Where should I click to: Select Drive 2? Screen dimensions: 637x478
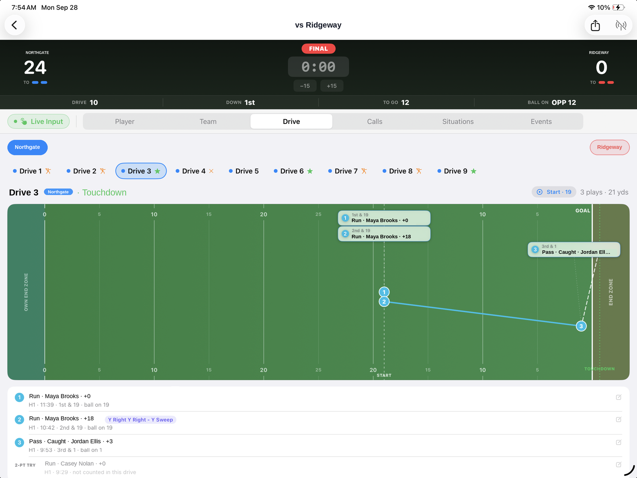tap(86, 171)
